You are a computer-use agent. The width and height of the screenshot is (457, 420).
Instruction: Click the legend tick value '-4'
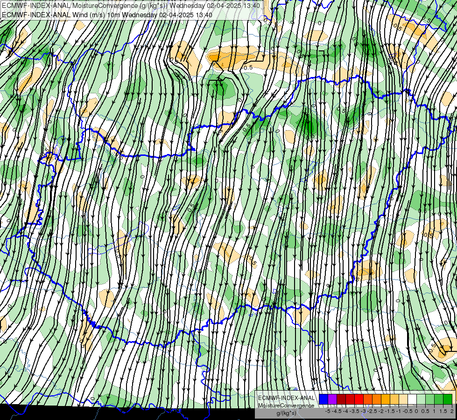click(345, 411)
